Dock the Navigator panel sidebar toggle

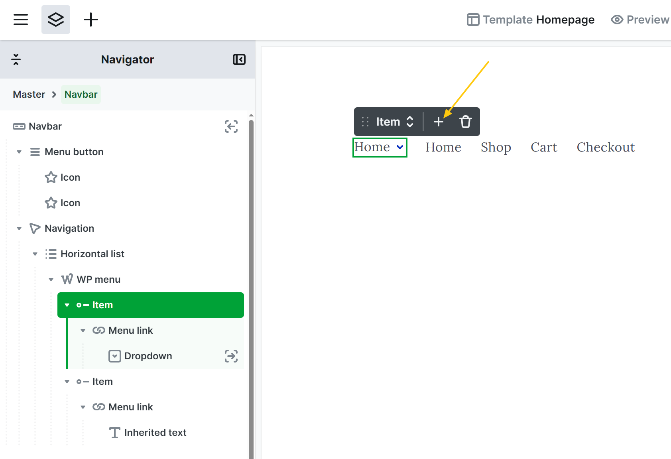point(239,59)
